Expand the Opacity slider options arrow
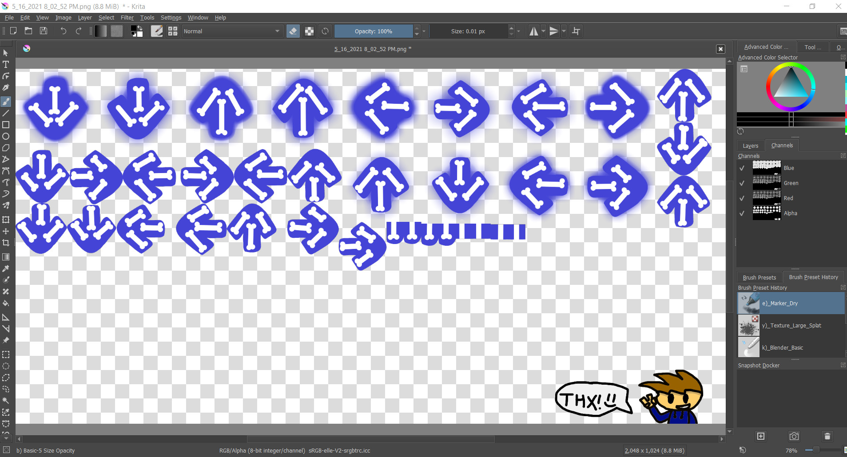 click(424, 31)
